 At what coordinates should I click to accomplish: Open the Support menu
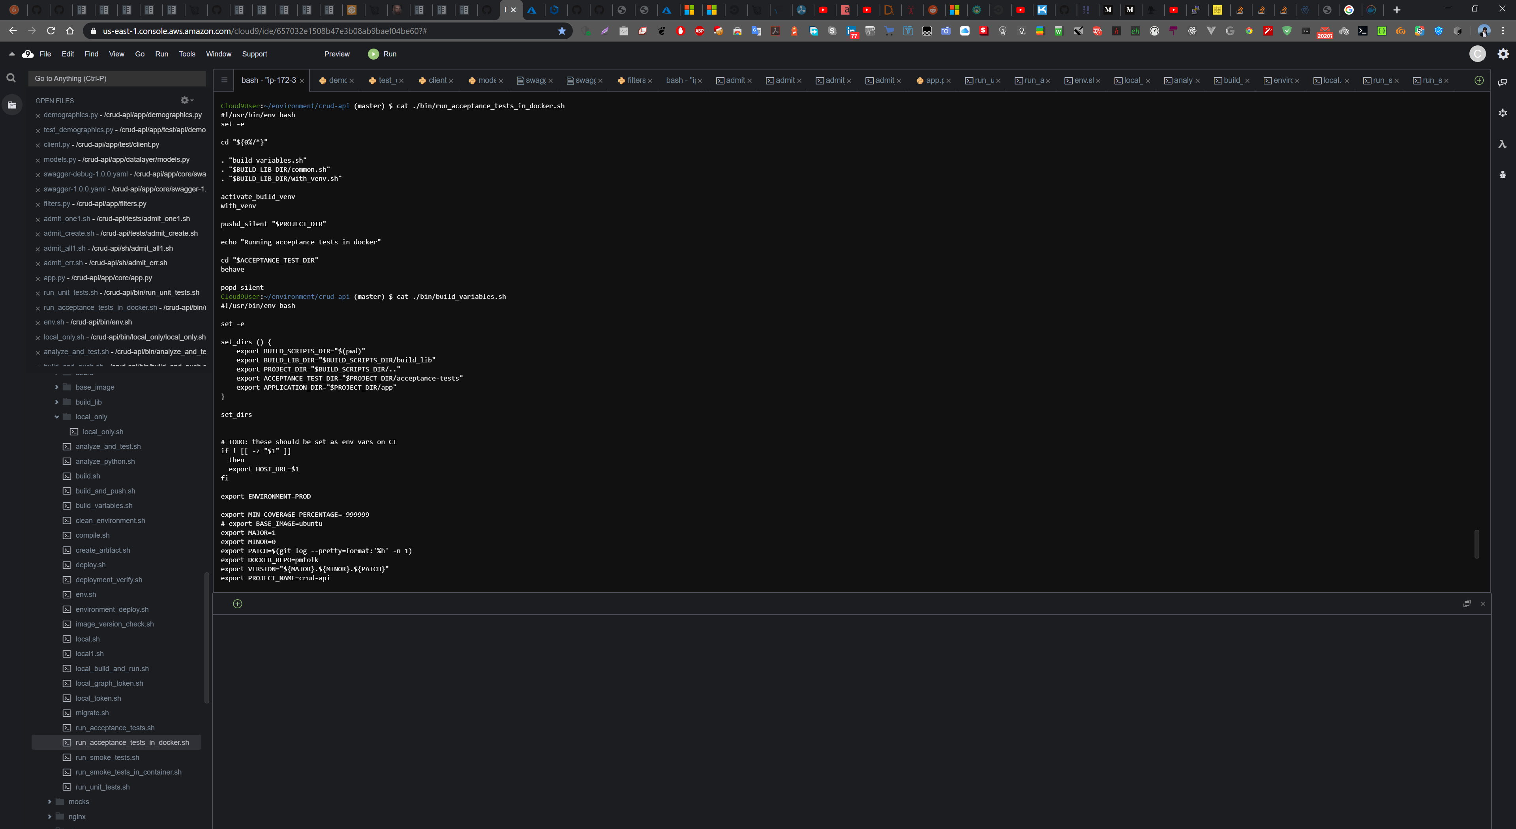click(254, 54)
